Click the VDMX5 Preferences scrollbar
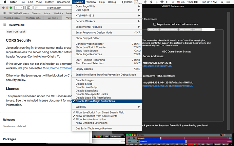The width and height of the screenshot is (234, 146). tap(229, 71)
